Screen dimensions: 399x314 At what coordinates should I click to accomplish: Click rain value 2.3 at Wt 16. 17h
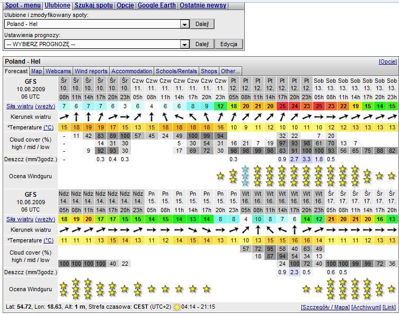coord(294,272)
